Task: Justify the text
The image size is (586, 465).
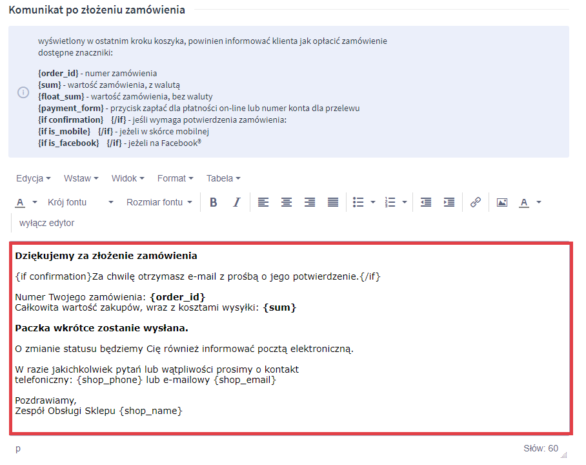Action: point(333,202)
